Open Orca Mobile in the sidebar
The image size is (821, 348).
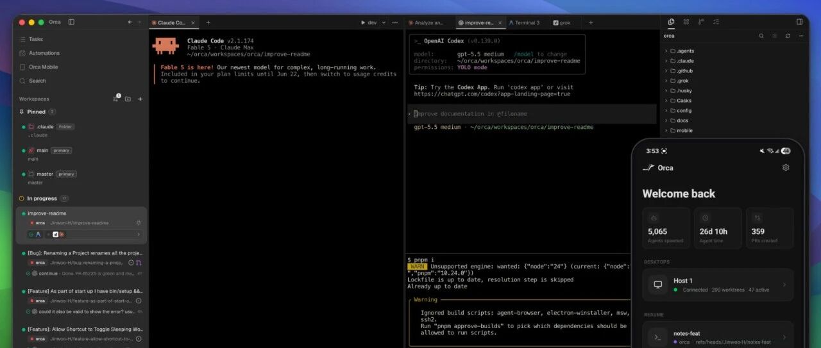pos(38,67)
